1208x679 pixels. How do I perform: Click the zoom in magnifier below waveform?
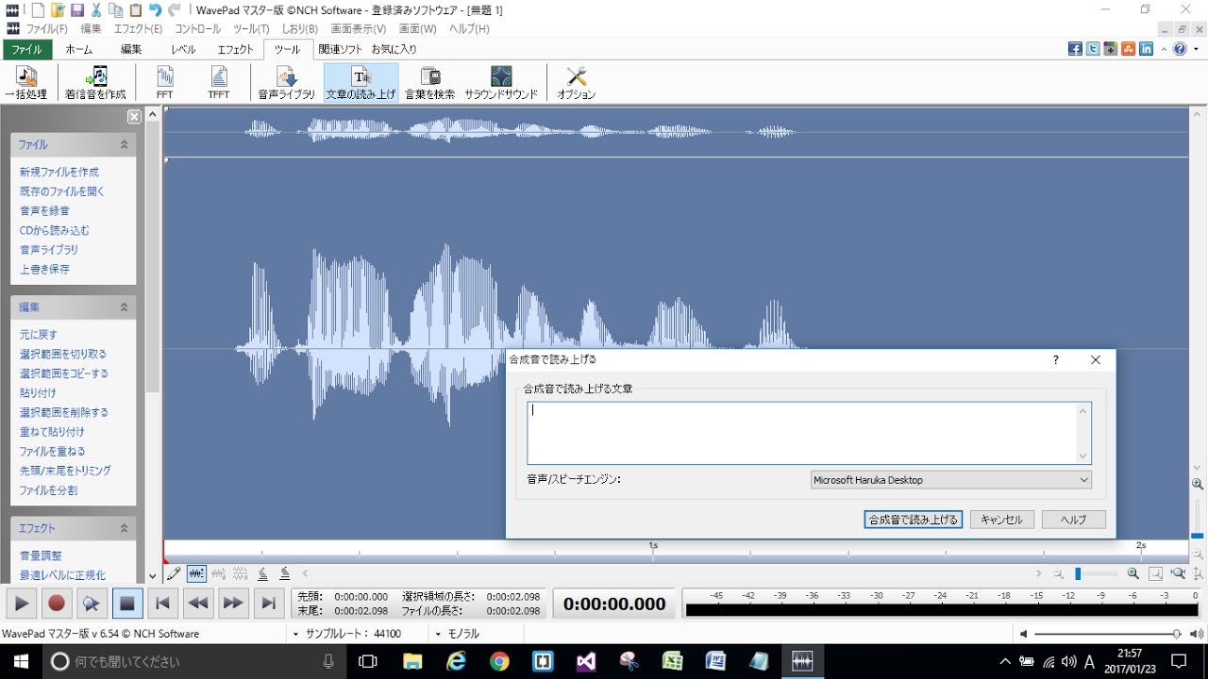pos(1133,573)
